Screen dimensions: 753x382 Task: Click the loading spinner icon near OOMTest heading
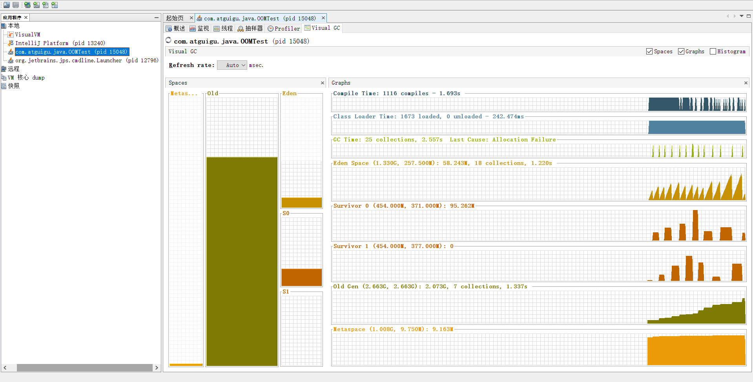(x=168, y=40)
